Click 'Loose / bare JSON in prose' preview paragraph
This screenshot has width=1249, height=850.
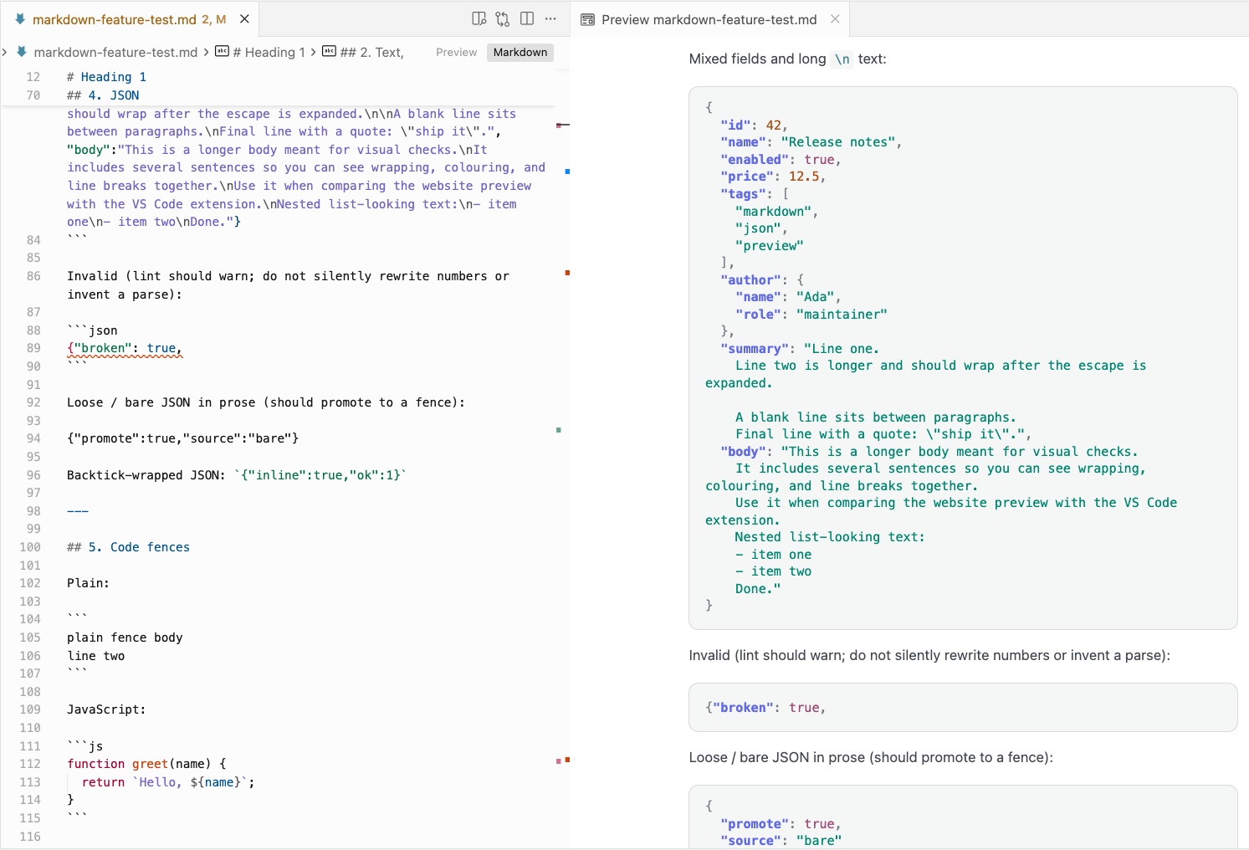[871, 757]
